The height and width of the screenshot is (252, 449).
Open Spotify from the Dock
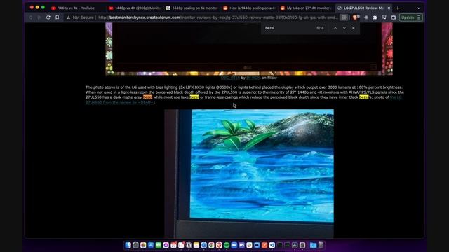pyautogui.click(x=227, y=245)
